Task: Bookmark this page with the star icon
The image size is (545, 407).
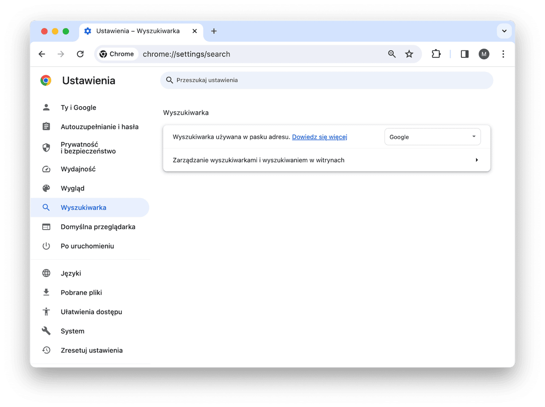Action: [409, 54]
